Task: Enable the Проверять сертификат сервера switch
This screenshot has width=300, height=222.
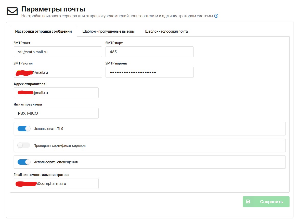Action: pyautogui.click(x=24, y=146)
